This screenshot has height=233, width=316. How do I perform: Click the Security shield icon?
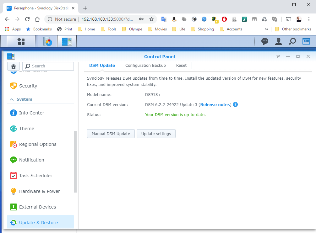(x=14, y=86)
